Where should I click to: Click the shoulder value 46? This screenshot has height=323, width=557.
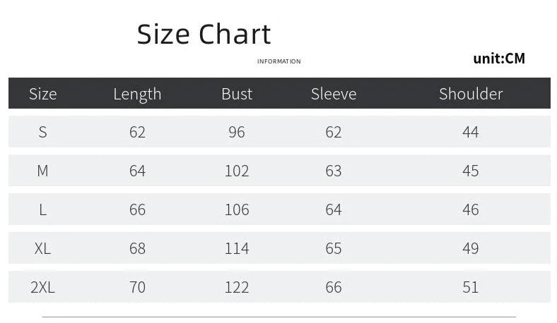tap(471, 210)
